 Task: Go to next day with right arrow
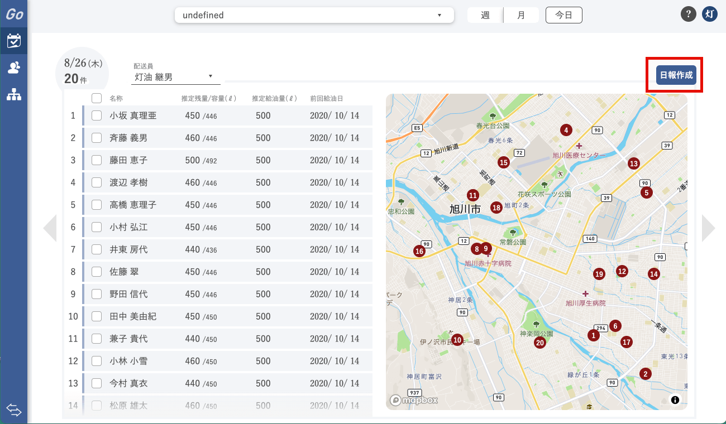point(708,228)
